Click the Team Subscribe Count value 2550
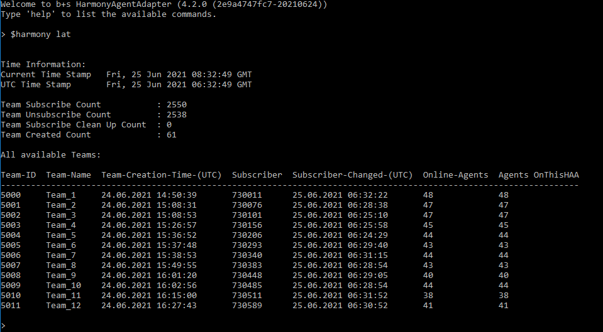 click(x=177, y=104)
